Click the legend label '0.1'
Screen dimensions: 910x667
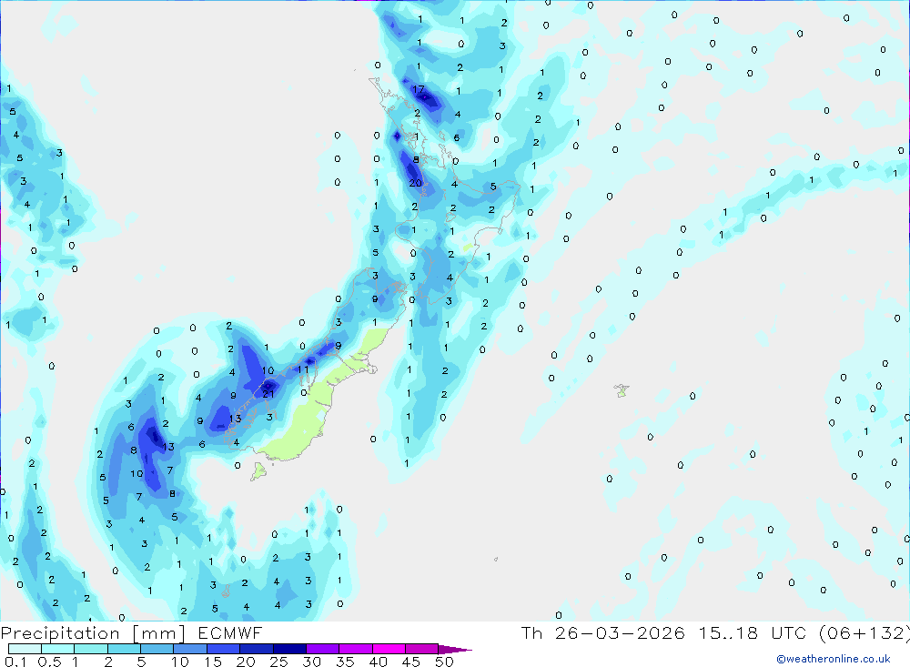(15, 662)
